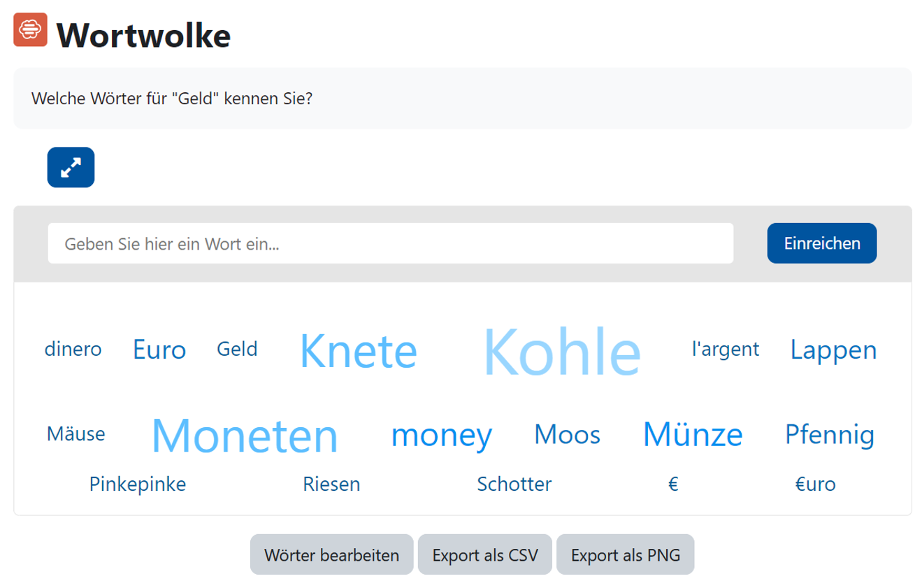
Task: Click the word Moneten
Action: pyautogui.click(x=245, y=435)
